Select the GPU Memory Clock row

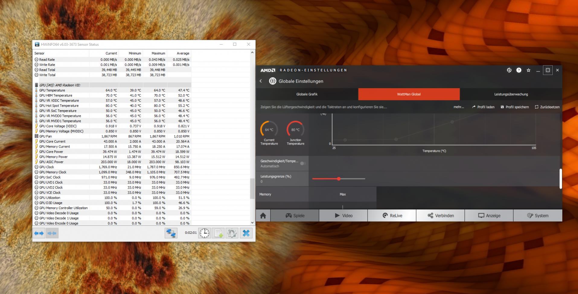point(112,172)
